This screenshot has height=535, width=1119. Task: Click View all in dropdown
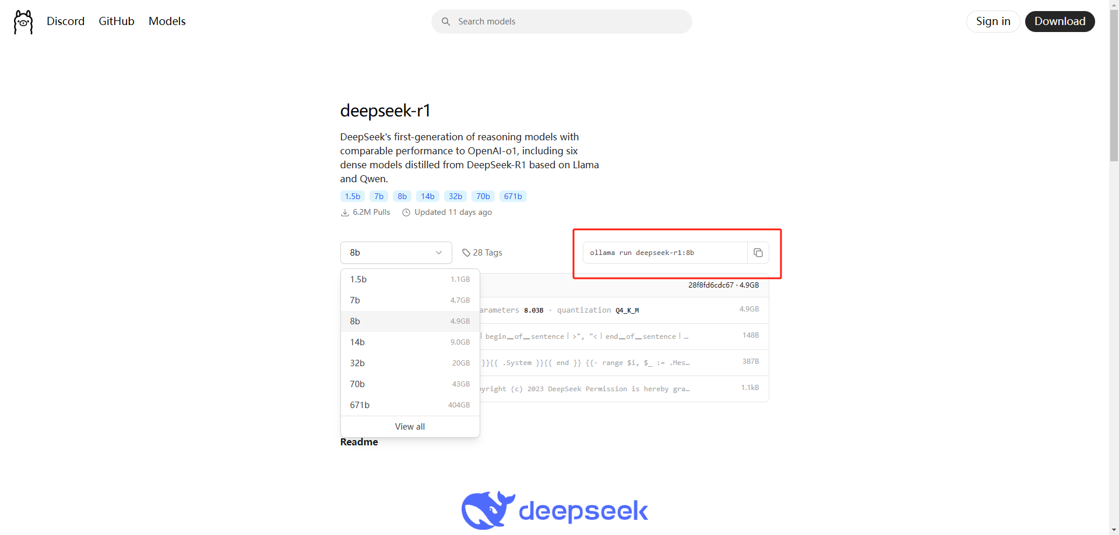pyautogui.click(x=410, y=427)
